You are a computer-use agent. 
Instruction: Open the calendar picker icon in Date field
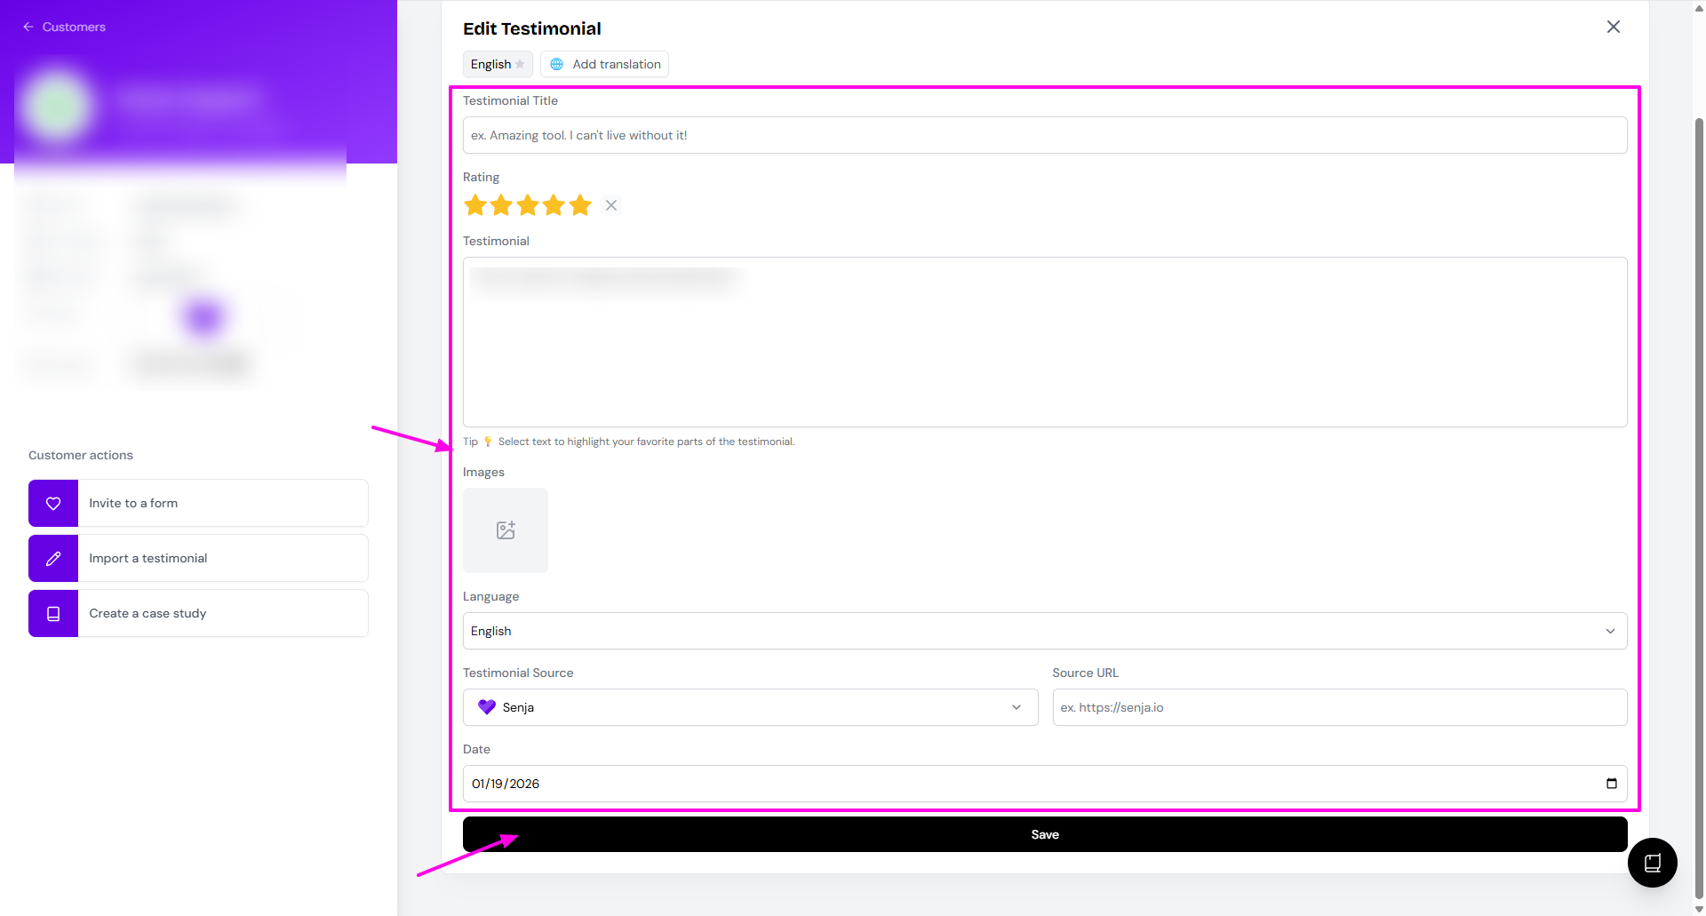(x=1611, y=784)
